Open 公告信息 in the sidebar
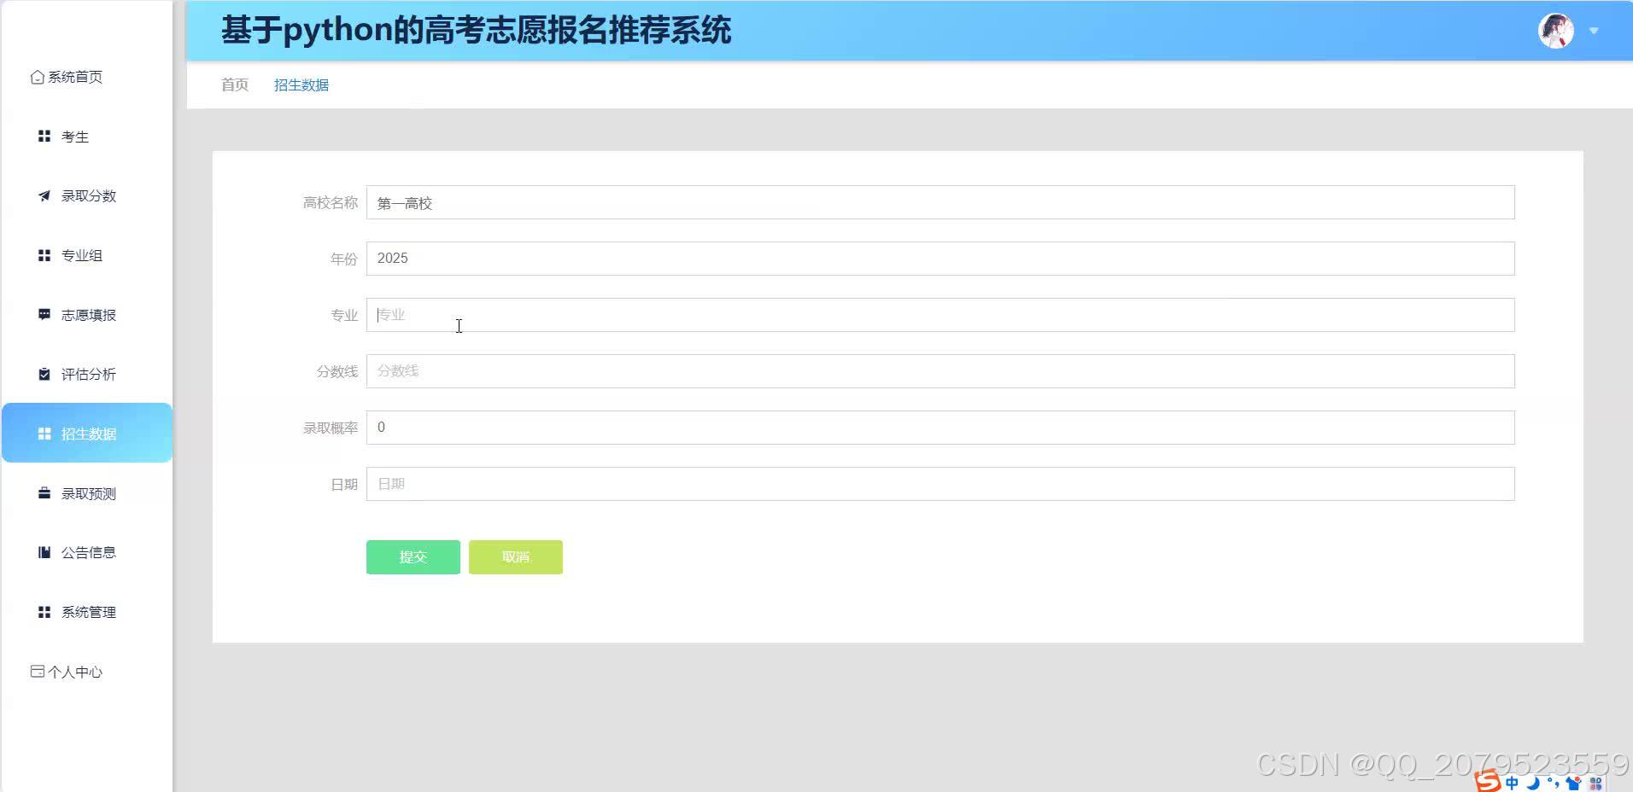 (87, 552)
